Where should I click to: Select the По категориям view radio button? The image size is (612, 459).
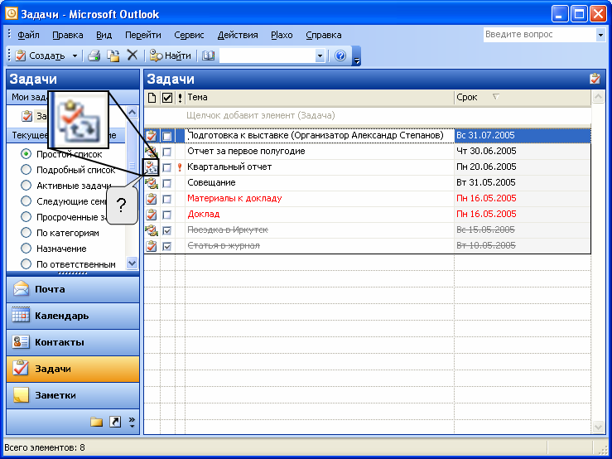[26, 233]
